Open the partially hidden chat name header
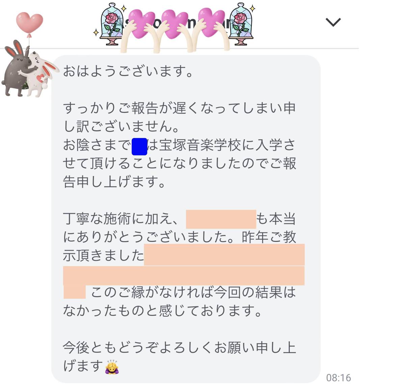405x389 pixels. pos(175,23)
